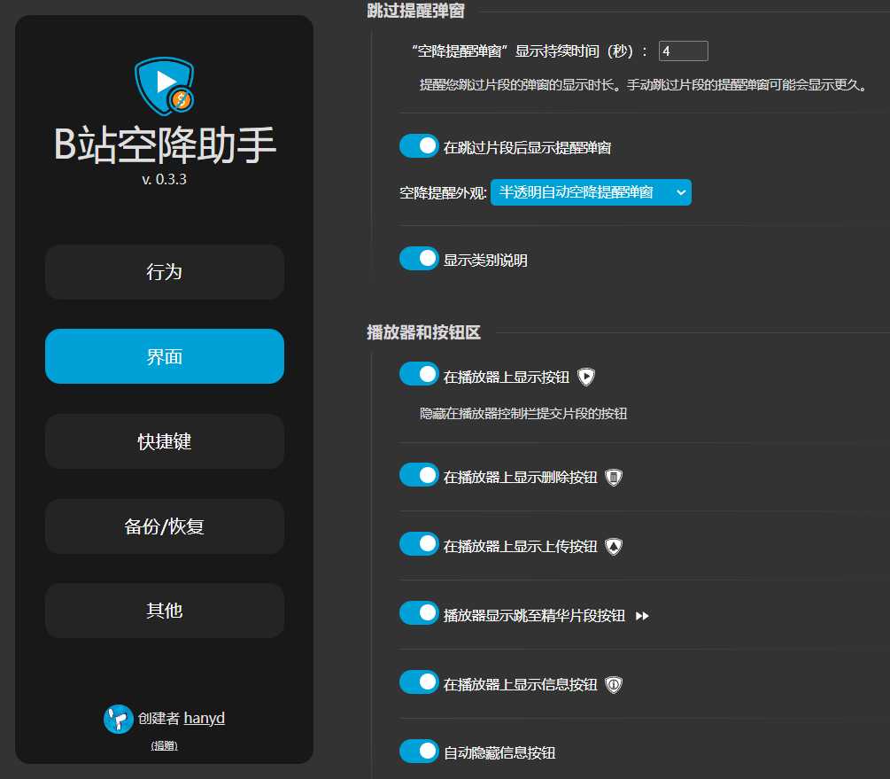The height and width of the screenshot is (779, 890).
Task: Click the fast-forward highlight segment icon
Action: pos(642,616)
